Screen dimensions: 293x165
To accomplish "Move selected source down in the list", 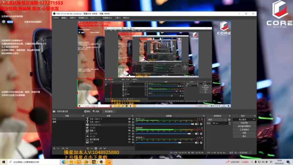I will pyautogui.click(x=105, y=148).
